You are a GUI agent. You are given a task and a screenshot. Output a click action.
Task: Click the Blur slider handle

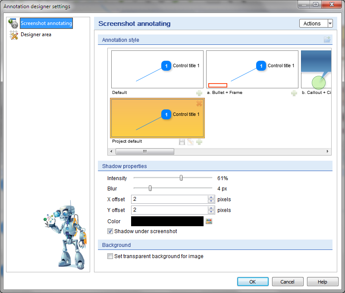tap(150, 188)
